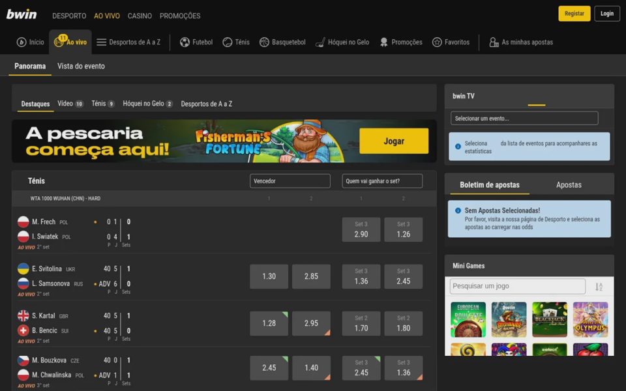
Task: Open Big Bass mini game thumbnail
Action: click(x=509, y=319)
